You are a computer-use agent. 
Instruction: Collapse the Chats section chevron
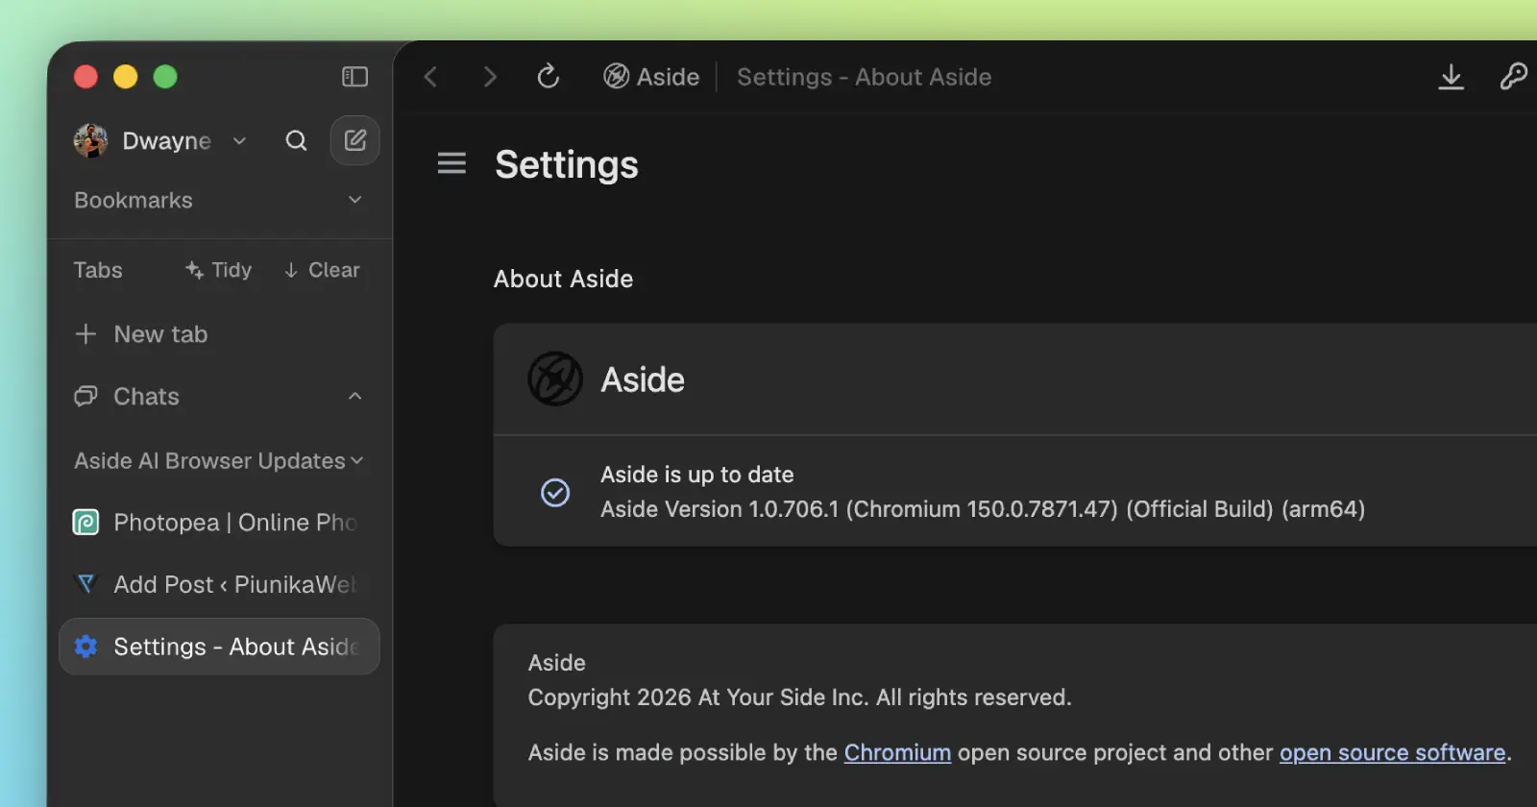(x=354, y=396)
